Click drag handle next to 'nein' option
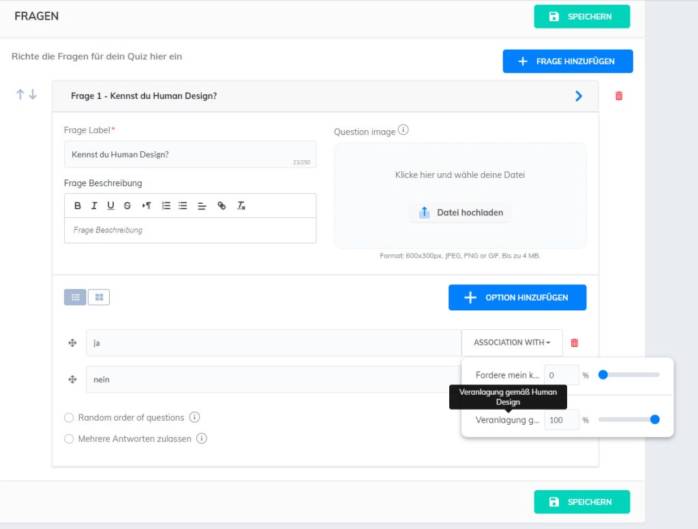This screenshot has width=698, height=529. point(72,379)
